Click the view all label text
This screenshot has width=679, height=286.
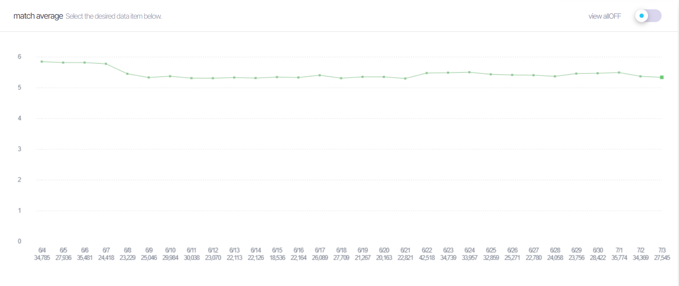point(604,16)
